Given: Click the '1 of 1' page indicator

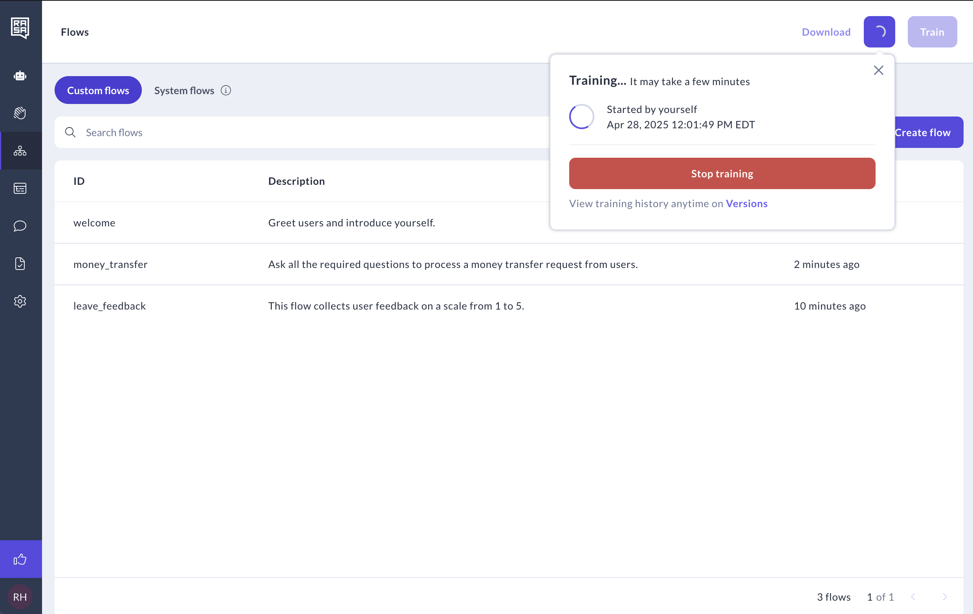Looking at the screenshot, I should coord(880,597).
